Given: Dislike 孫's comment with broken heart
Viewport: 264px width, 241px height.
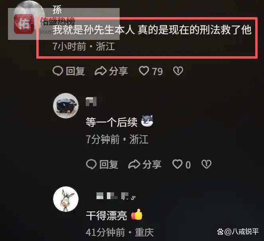Looking at the screenshot, I should point(178,71).
